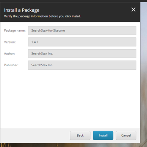Go Back to the previous wizard step
147x147 pixels.
click(80, 136)
